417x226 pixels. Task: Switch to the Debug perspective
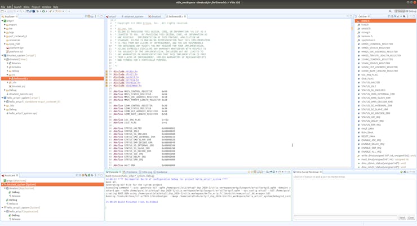pyautogui.click(x=411, y=11)
